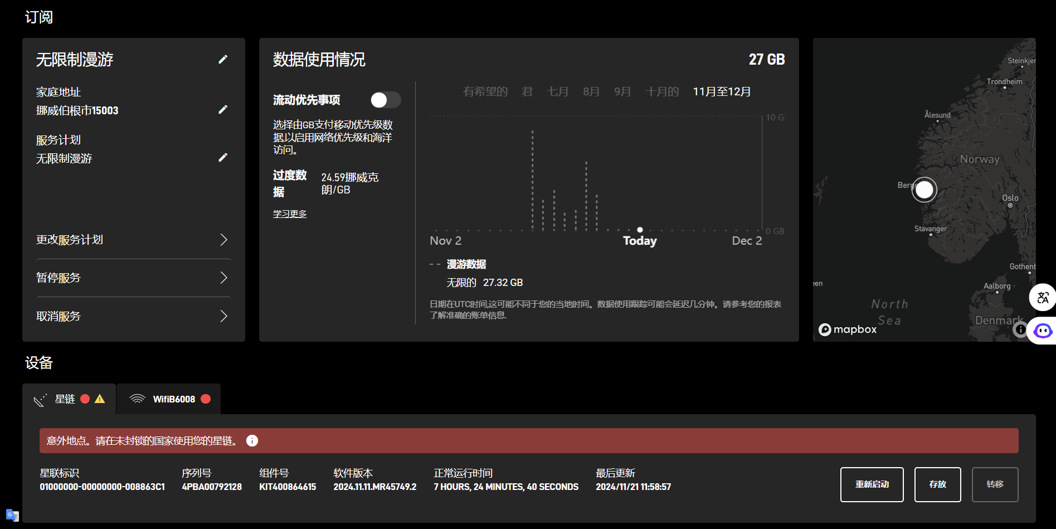Click the Stavanger label on the map
The height and width of the screenshot is (529, 1056).
pyautogui.click(x=931, y=229)
